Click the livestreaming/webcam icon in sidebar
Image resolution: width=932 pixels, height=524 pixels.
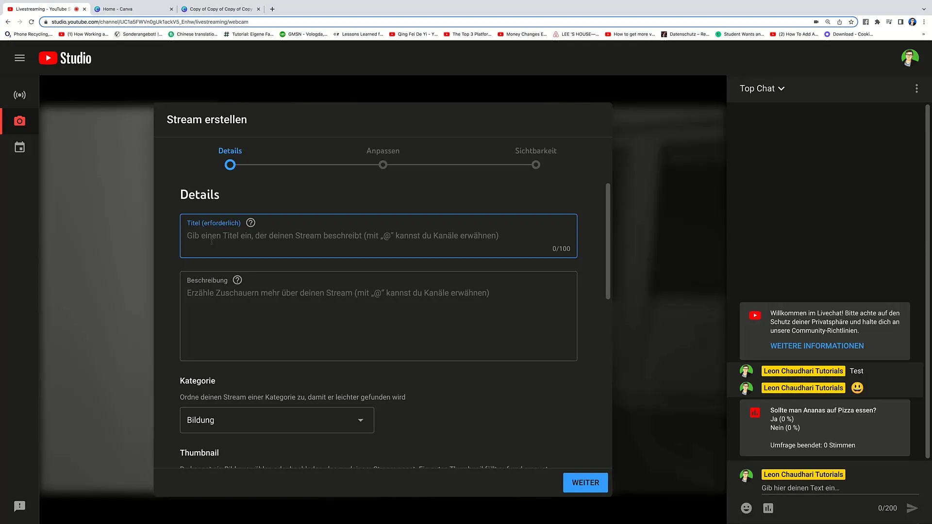coord(20,121)
